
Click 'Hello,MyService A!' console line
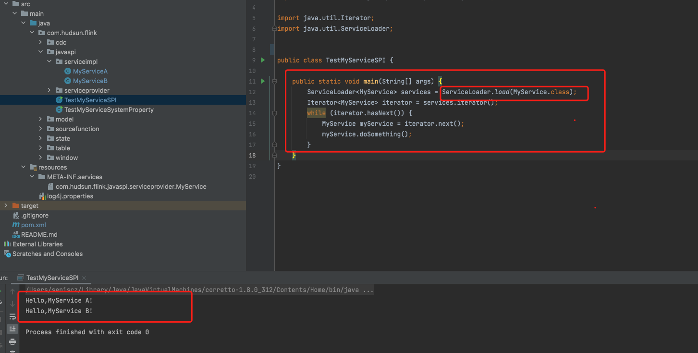pos(59,301)
